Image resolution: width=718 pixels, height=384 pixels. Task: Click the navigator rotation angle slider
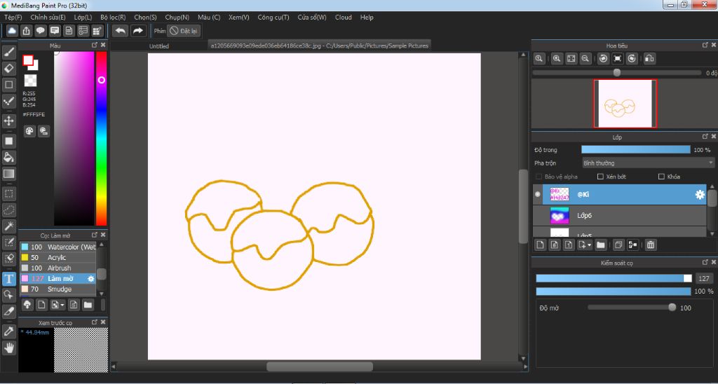[617, 73]
